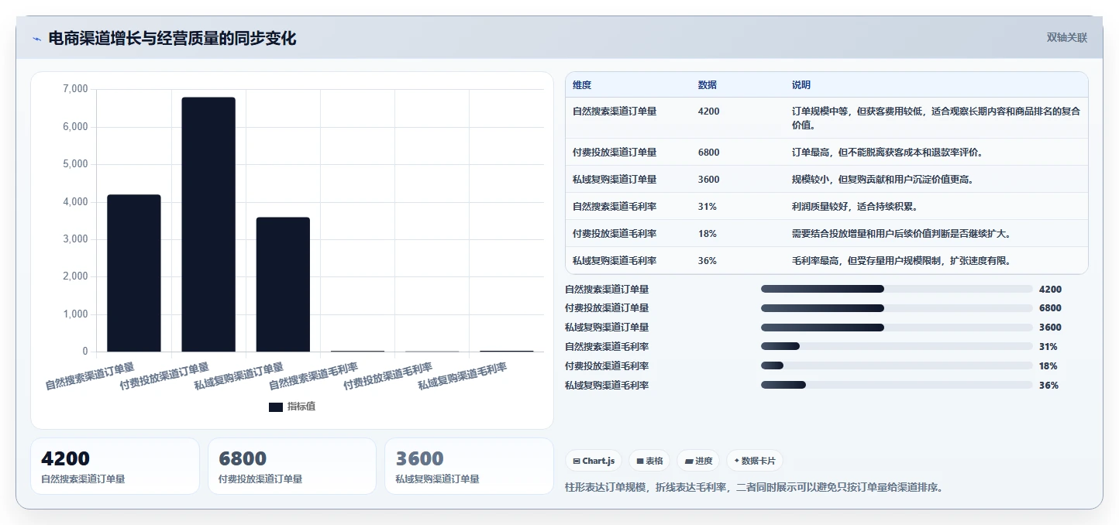
Task: Click the progress bar showing 18%
Action: click(x=897, y=365)
